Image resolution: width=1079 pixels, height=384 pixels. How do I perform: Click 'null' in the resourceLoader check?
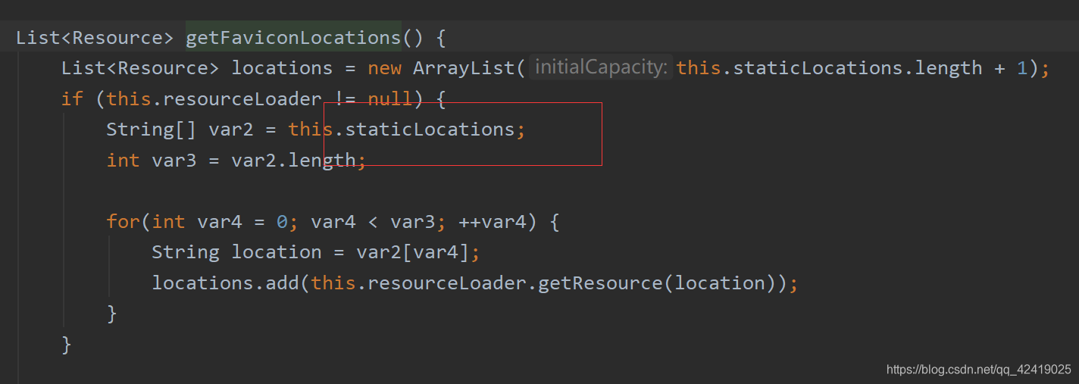[390, 98]
